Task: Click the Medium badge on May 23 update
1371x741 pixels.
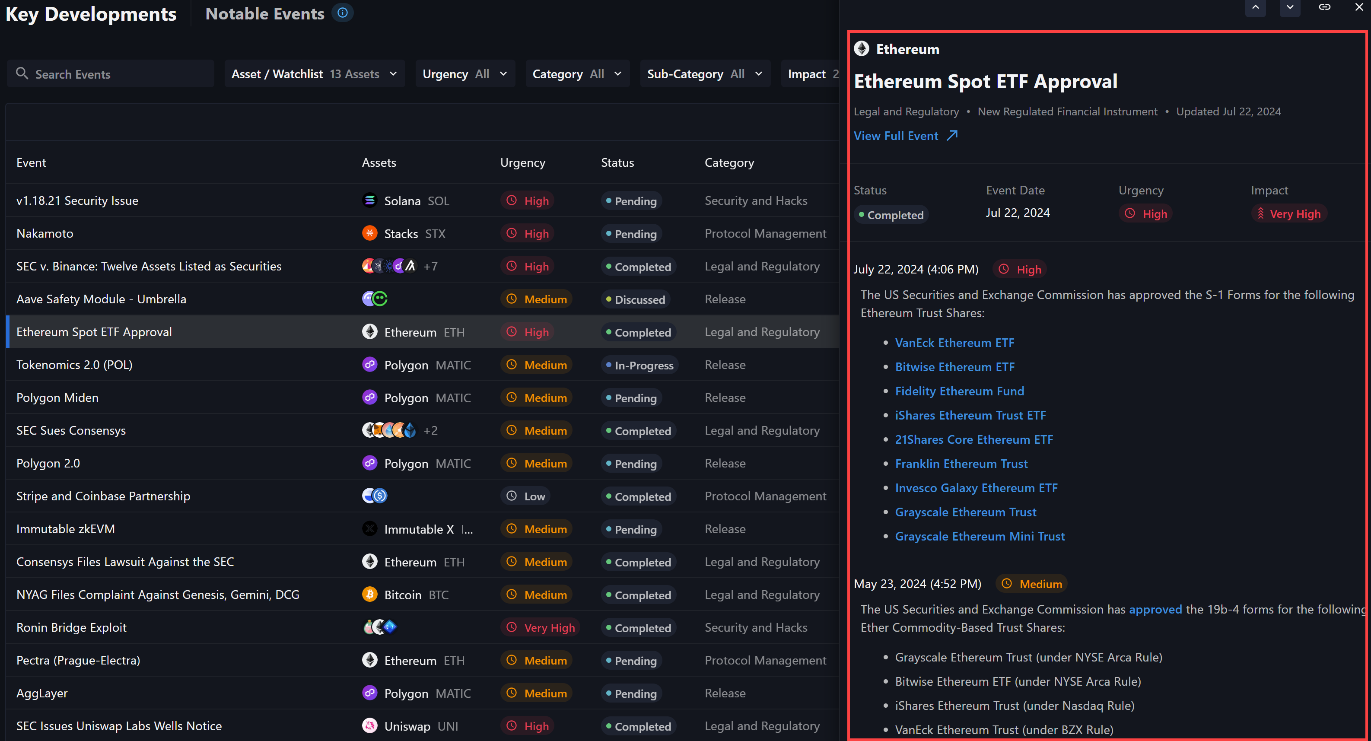Action: tap(1031, 584)
